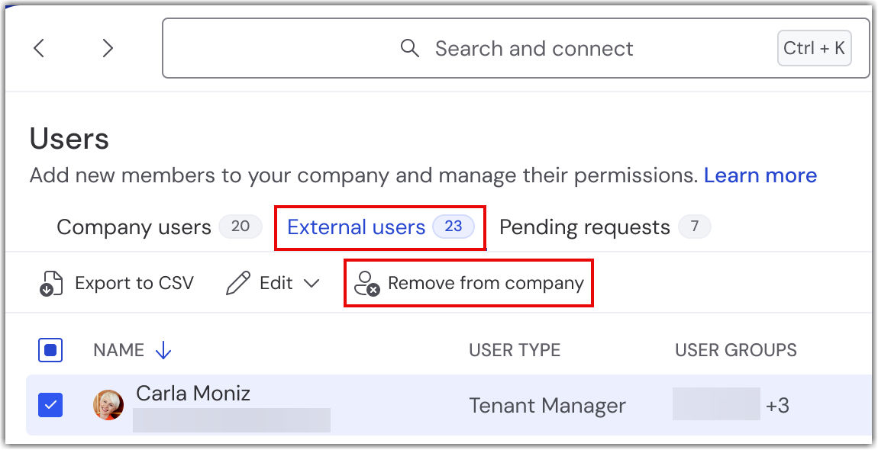The width and height of the screenshot is (878, 450).
Task: Open the Learn more link
Action: [760, 175]
